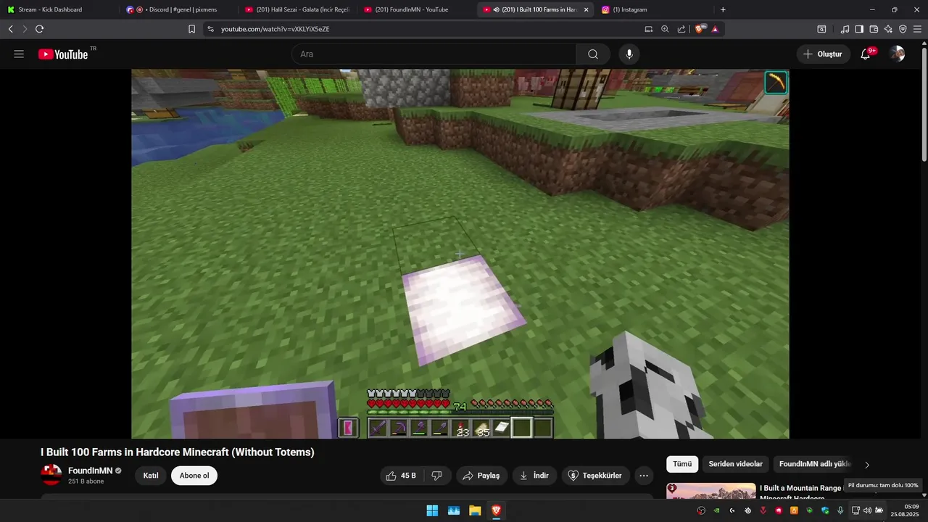Image resolution: width=928 pixels, height=522 pixels.
Task: Switch to the FoundInMN - YouTube tab
Action: (417, 9)
